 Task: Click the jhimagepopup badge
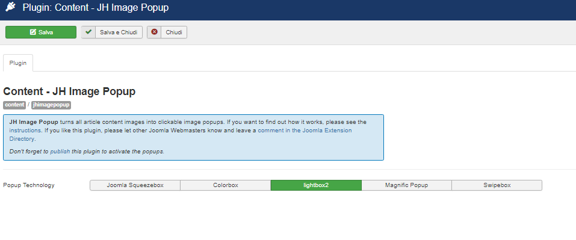(x=51, y=105)
